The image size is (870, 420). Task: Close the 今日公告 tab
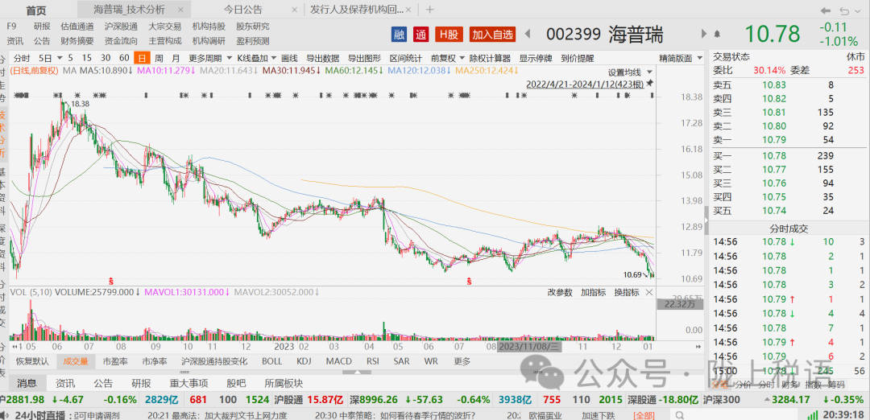295,10
